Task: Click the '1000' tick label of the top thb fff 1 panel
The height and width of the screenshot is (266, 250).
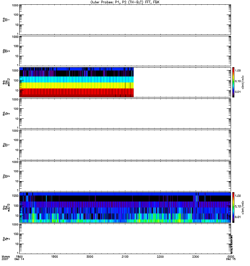Action: 15,5
